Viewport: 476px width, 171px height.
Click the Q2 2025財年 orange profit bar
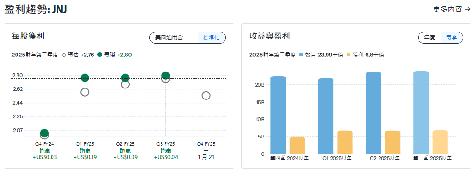(392, 142)
